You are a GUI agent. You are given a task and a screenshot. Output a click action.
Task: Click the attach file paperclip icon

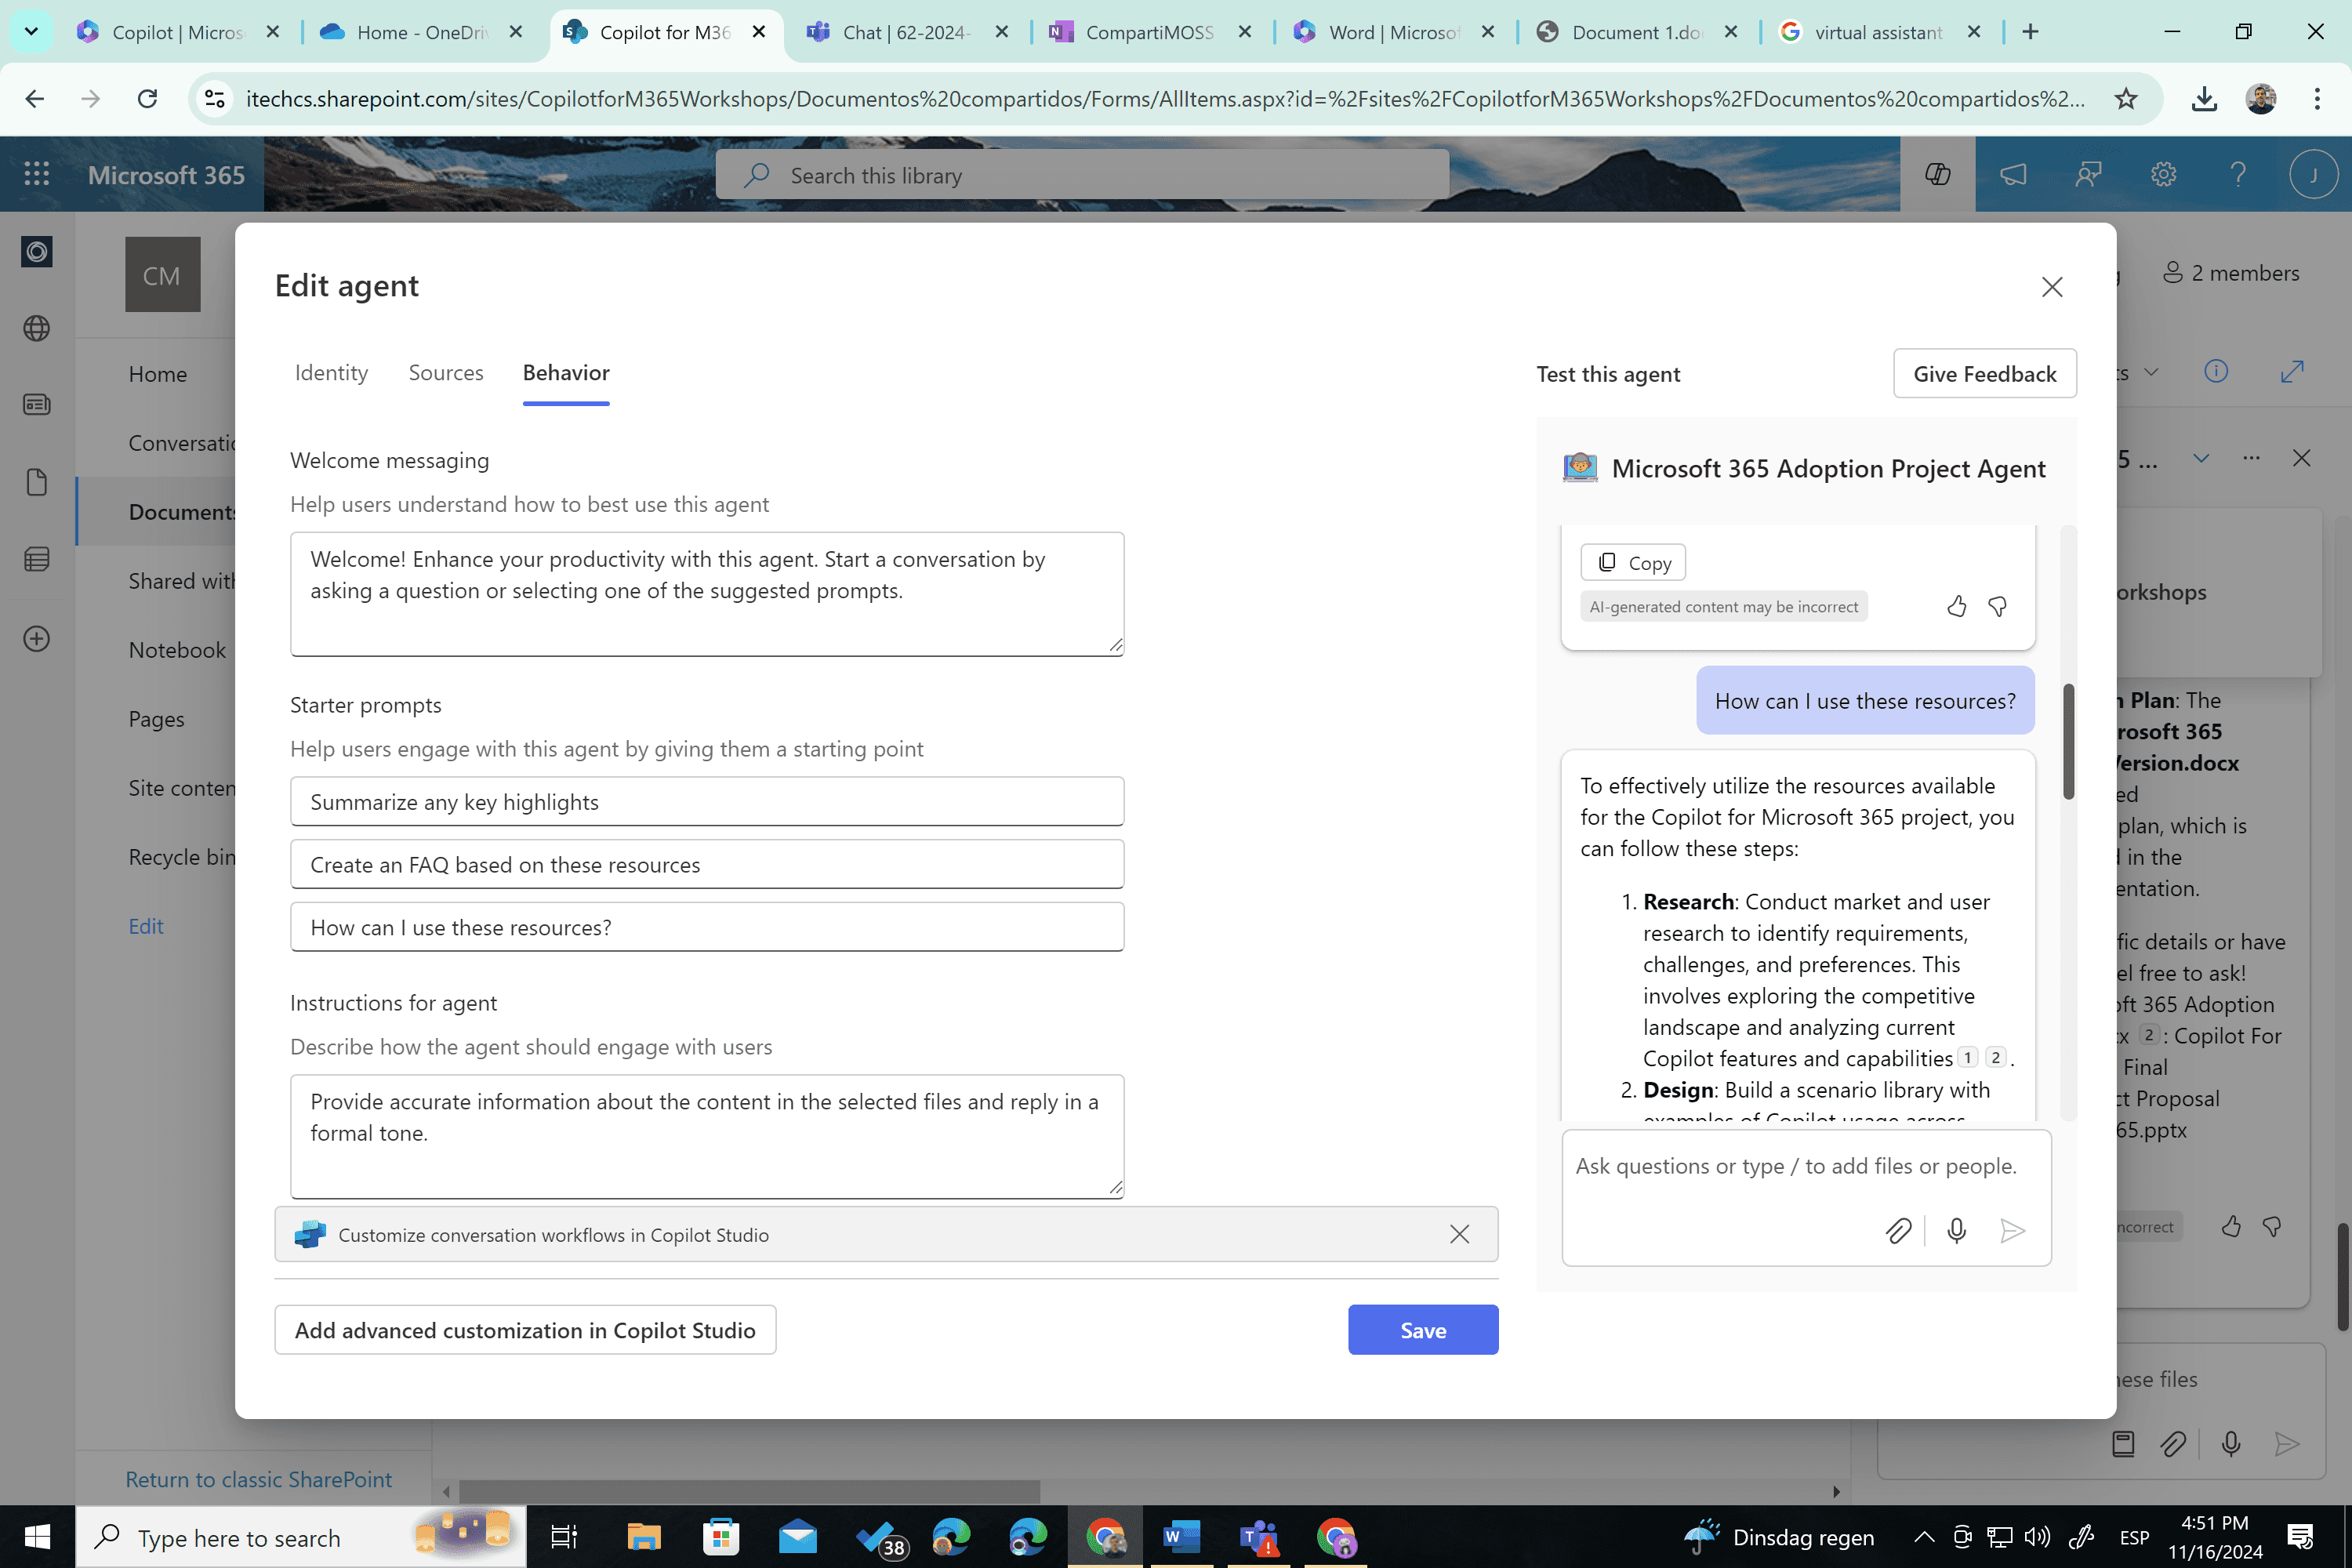pyautogui.click(x=1897, y=1230)
